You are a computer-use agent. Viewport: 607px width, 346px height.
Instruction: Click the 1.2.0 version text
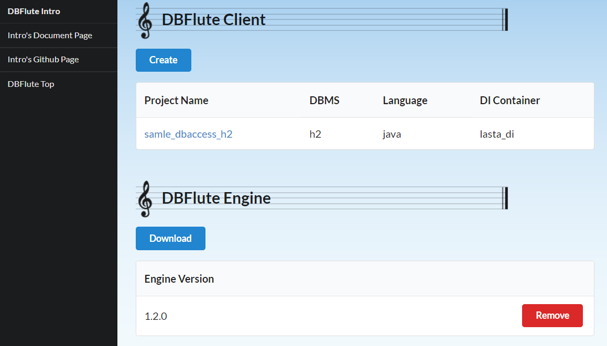coord(156,316)
